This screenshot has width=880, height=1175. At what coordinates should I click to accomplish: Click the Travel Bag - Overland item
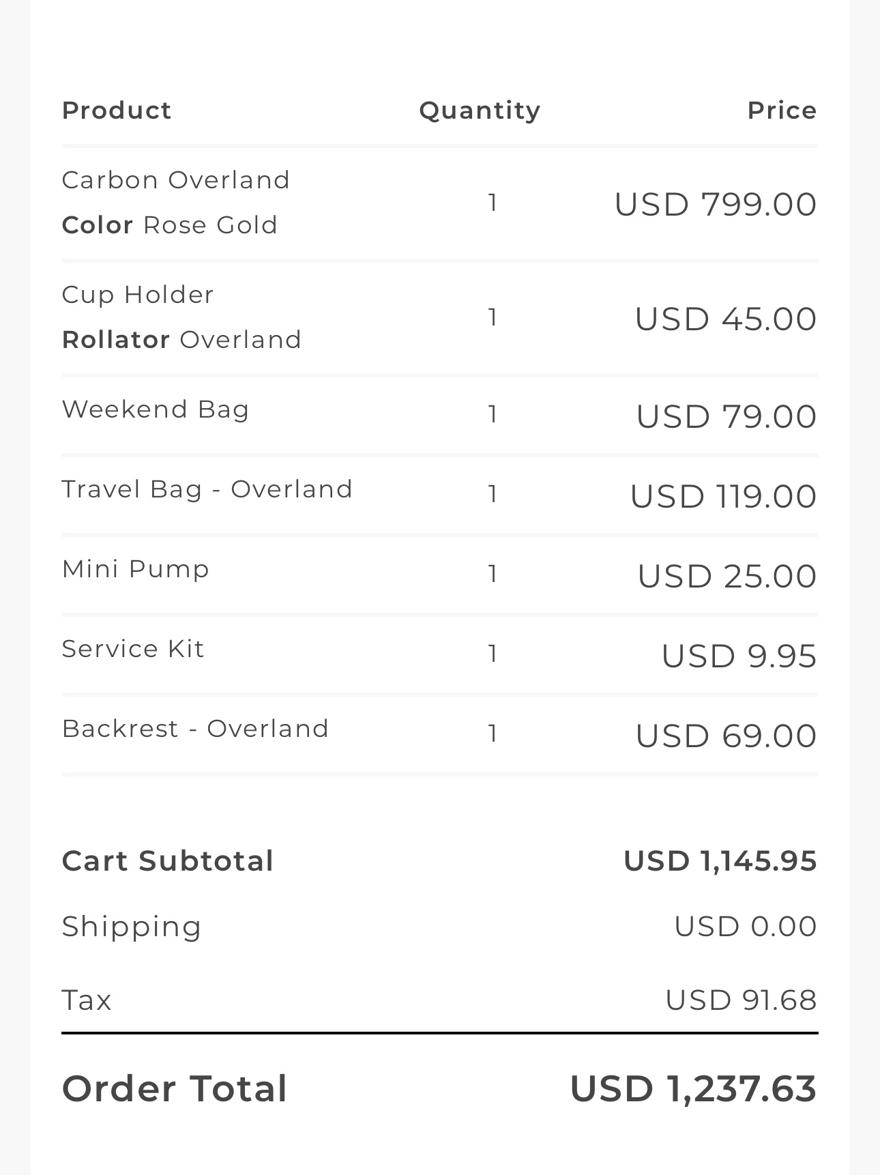pyautogui.click(x=207, y=489)
